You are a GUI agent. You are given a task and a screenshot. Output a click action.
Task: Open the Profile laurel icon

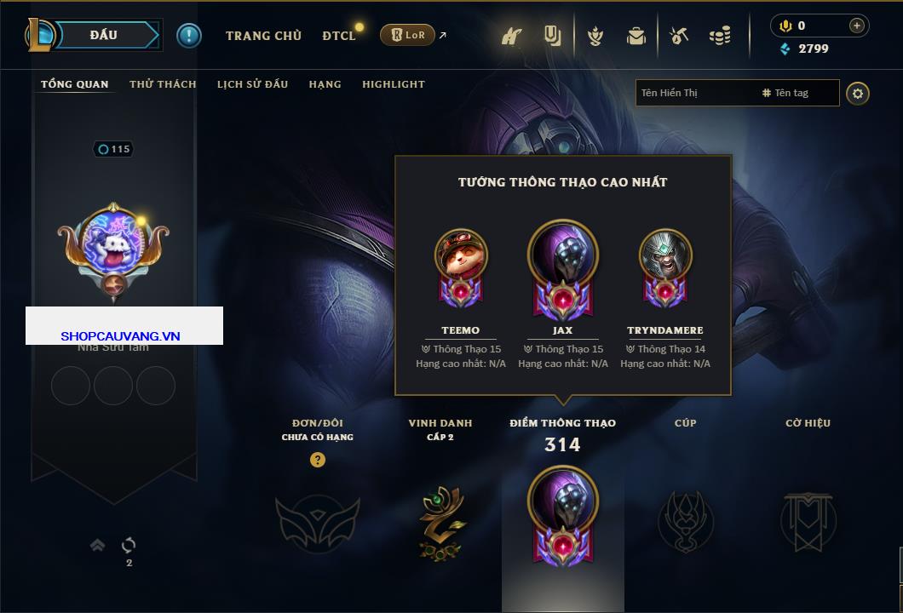[x=595, y=37]
